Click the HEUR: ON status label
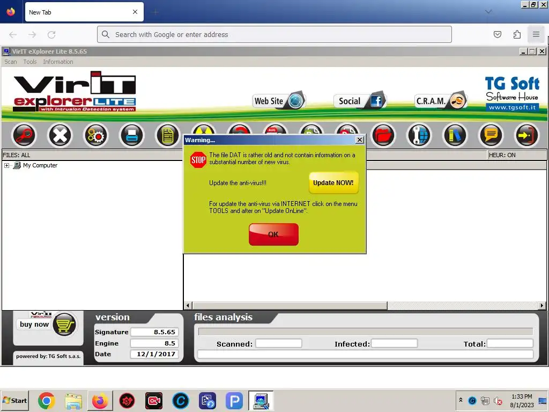 (502, 155)
